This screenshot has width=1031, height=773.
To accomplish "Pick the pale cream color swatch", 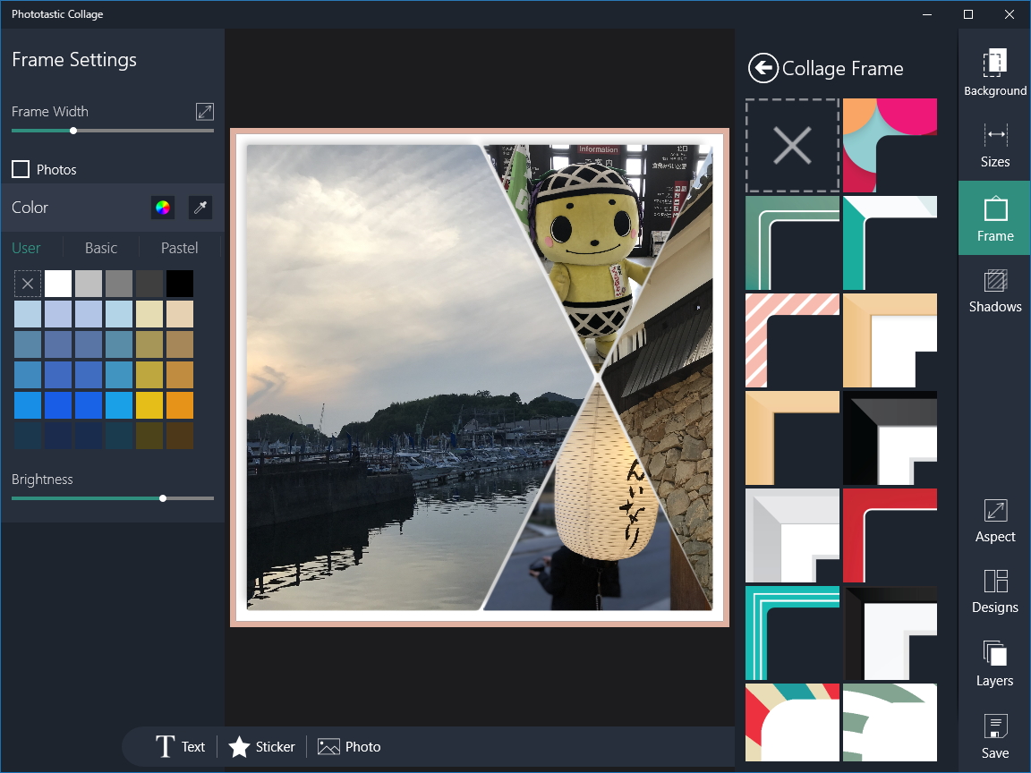I will 149,314.
